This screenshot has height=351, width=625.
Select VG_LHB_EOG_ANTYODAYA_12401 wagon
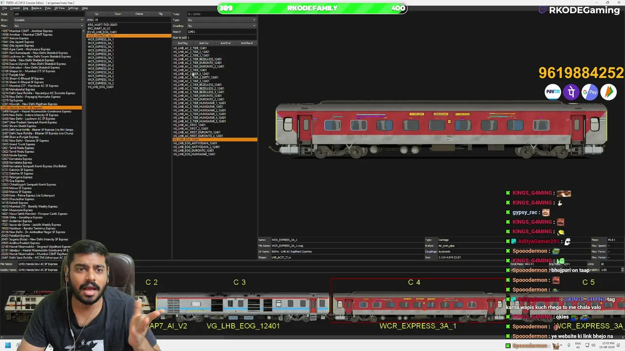coord(195,143)
